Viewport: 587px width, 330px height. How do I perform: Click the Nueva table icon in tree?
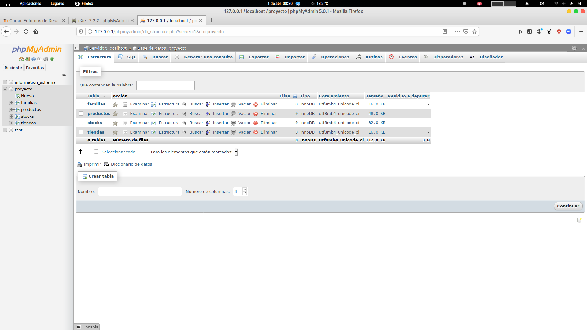(17, 96)
